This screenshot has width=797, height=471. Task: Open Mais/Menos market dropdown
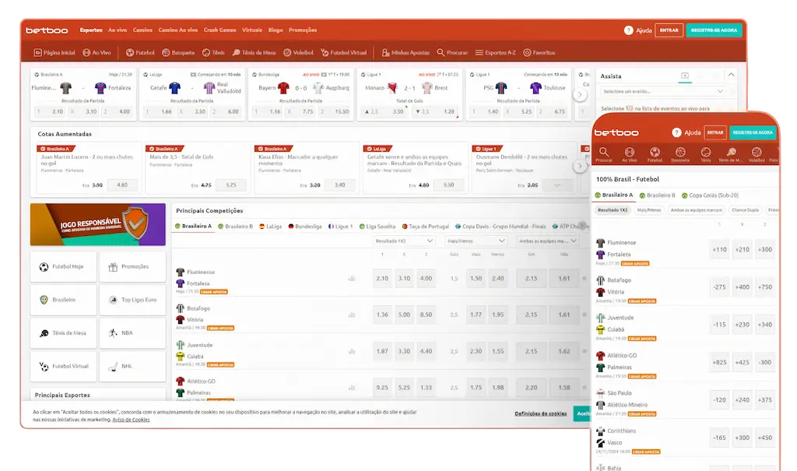pos(476,241)
